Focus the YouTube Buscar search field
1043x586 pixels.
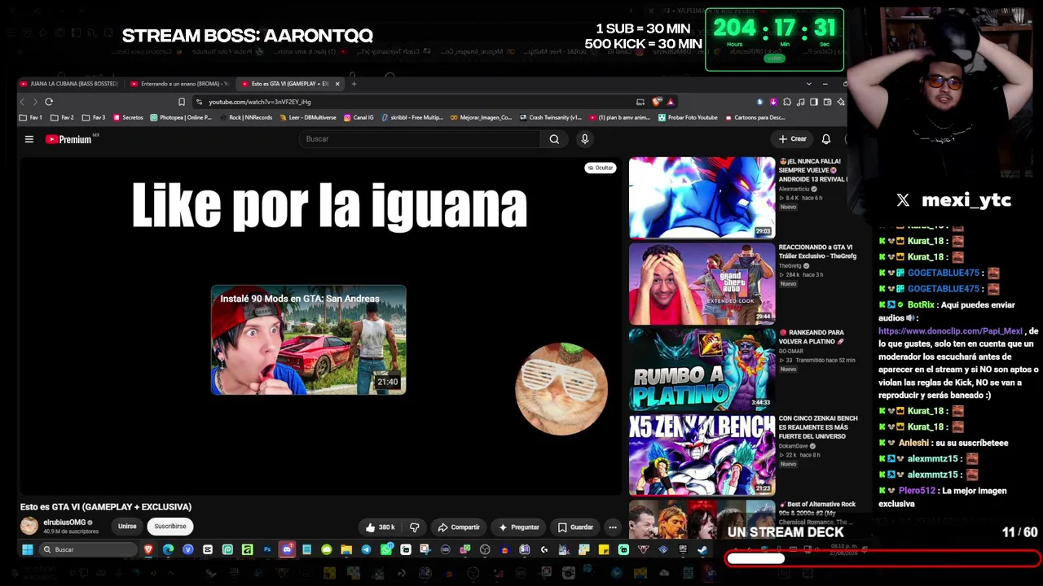pyautogui.click(x=420, y=139)
